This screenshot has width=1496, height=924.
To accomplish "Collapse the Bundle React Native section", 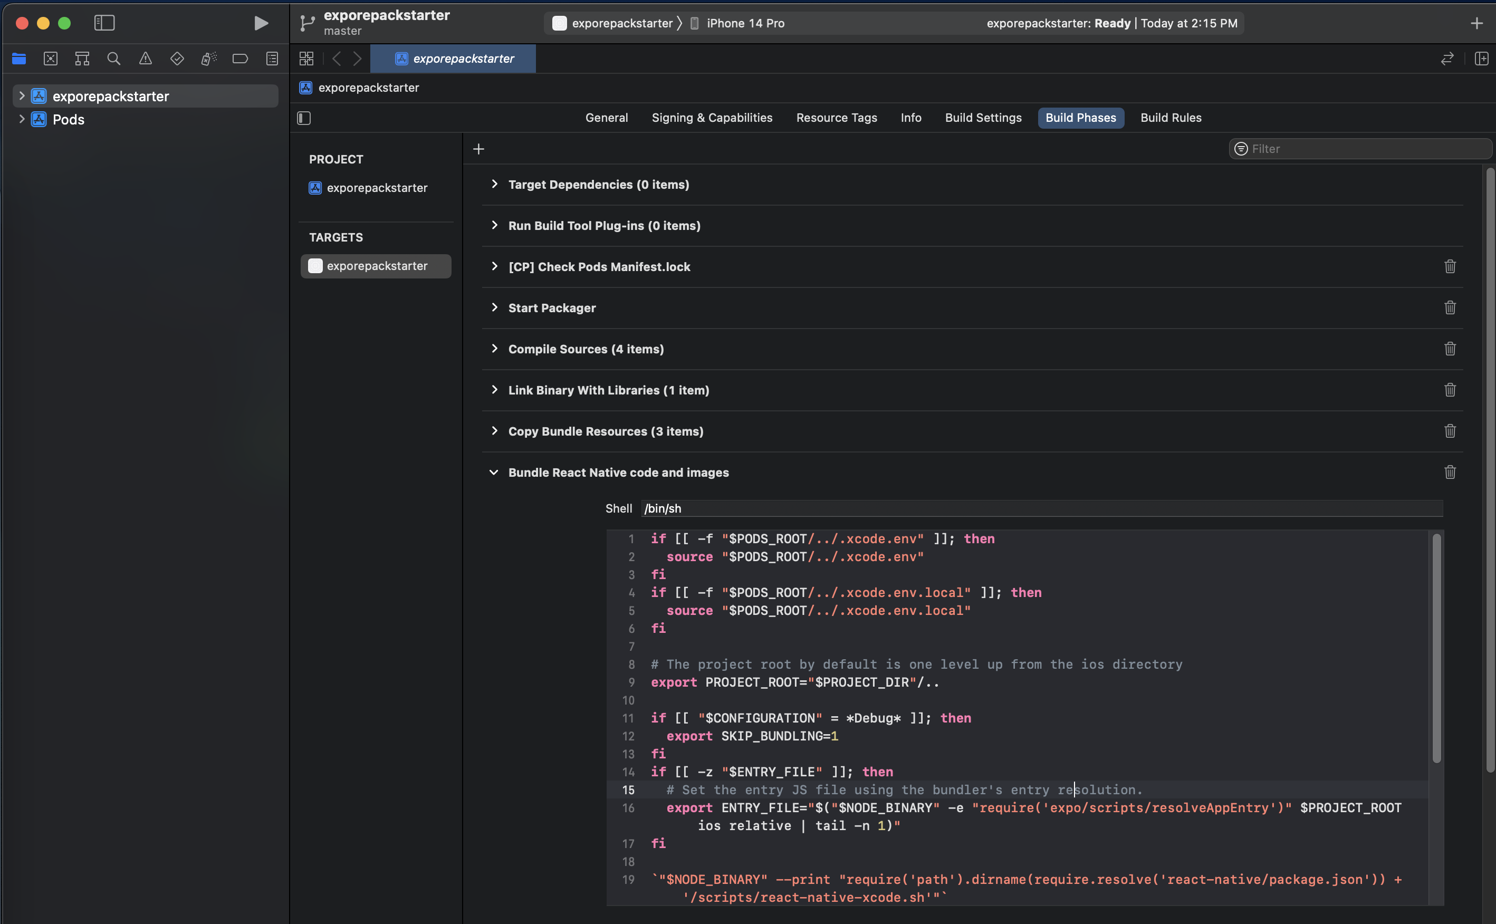I will [x=493, y=472].
